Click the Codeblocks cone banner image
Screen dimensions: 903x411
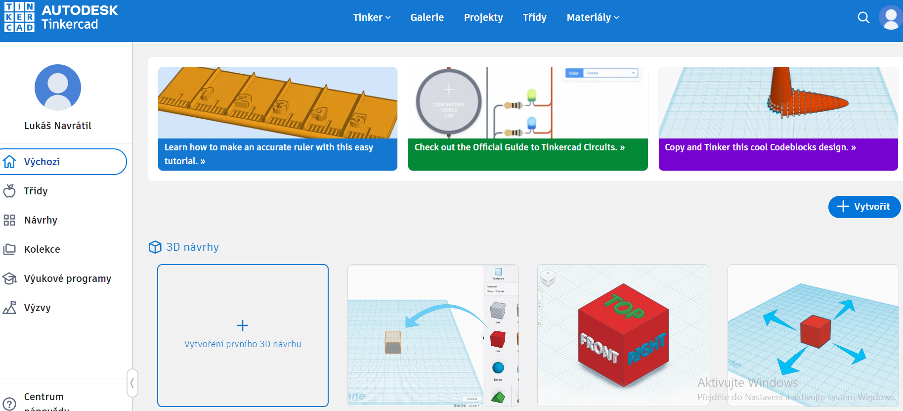pyautogui.click(x=778, y=103)
